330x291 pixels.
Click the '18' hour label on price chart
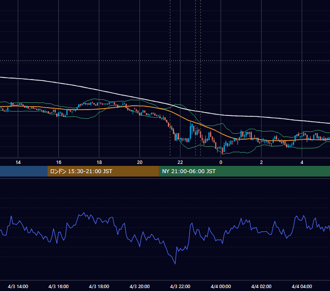99,162
